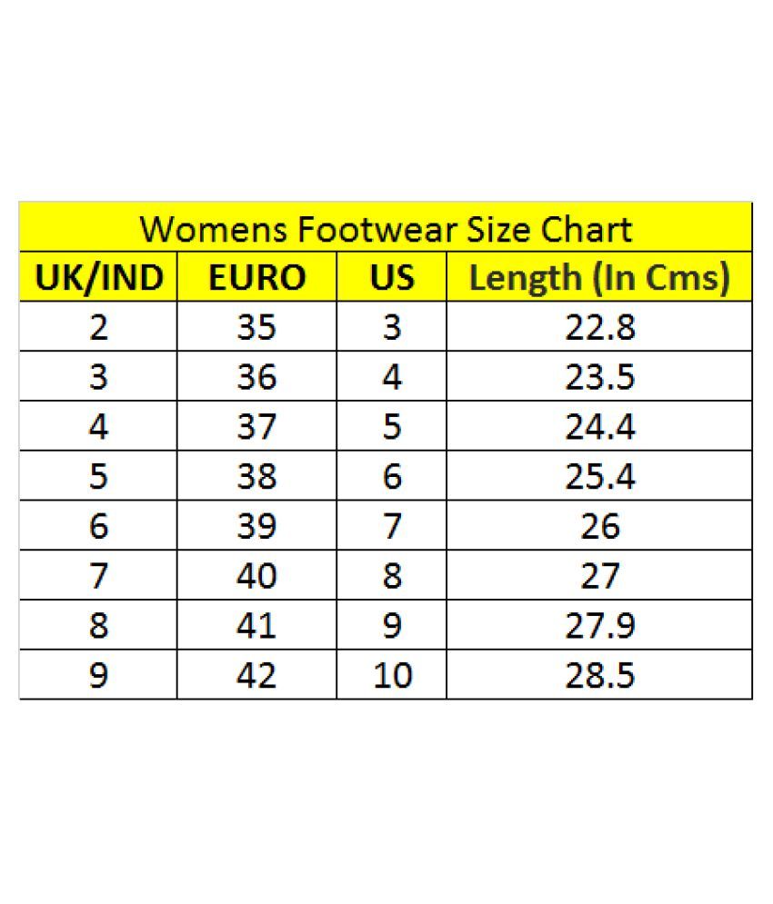Select the US size 10 cell
The width and height of the screenshot is (773, 904).
point(392,676)
